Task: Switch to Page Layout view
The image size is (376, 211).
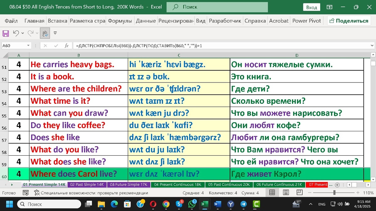Action: coord(286,193)
